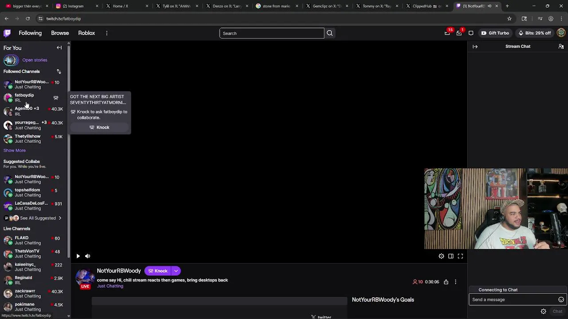The image size is (568, 319).
Task: Toggle theatre mode on the player
Action: point(451,256)
